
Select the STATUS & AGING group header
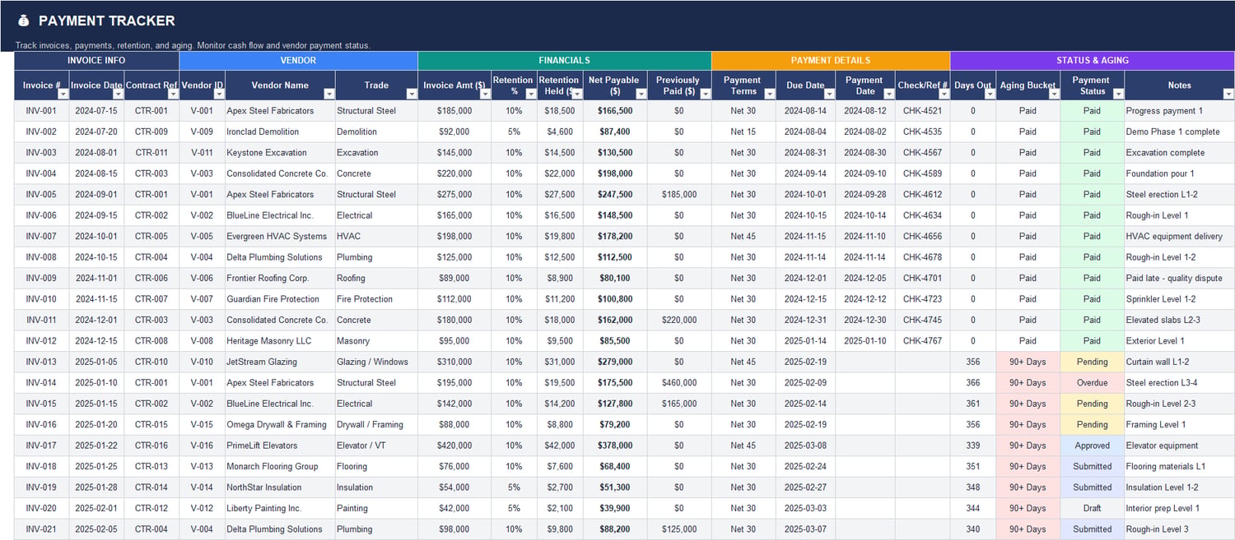[x=1092, y=60]
